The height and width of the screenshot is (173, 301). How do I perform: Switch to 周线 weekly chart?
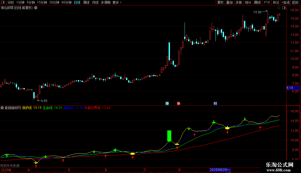pyautogui.click(x=86, y=2)
